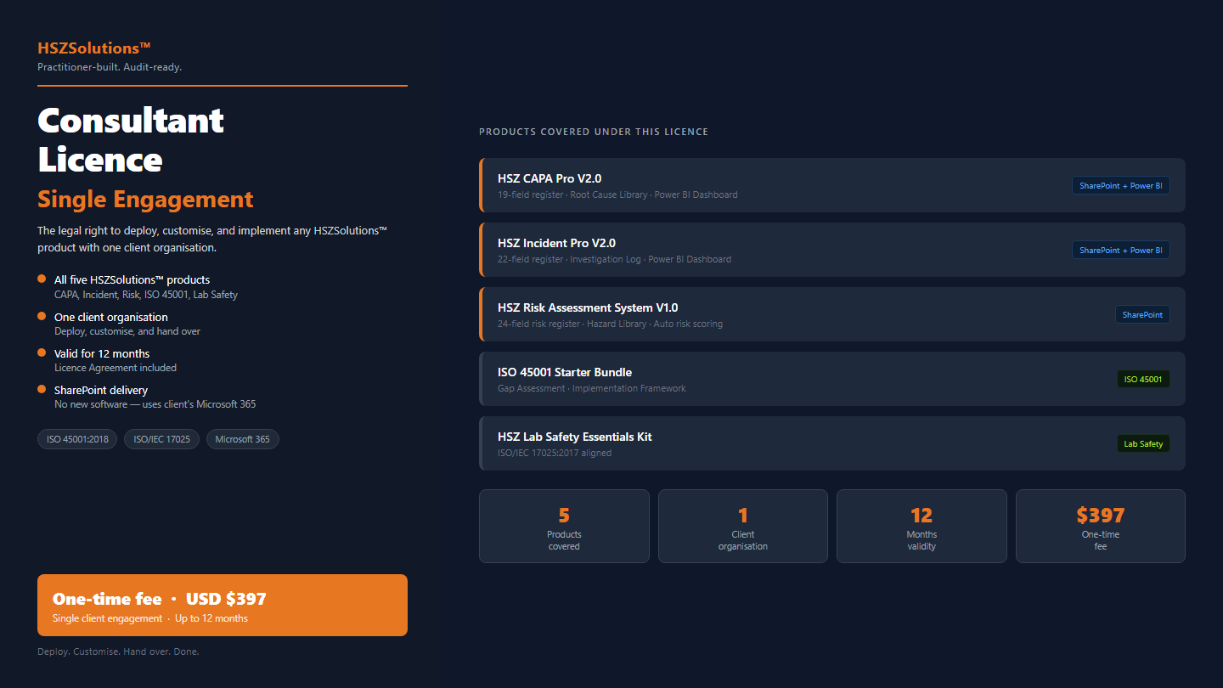Screen dimensions: 1223x688
Task: Select the "22-field register · Investigation Log" description
Action: tap(614, 259)
